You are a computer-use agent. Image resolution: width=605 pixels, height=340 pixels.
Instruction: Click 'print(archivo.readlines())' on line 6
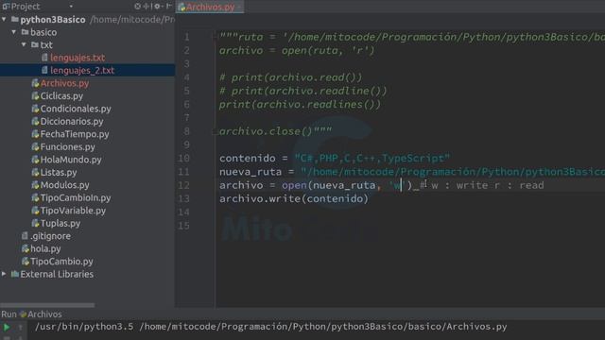(300, 105)
